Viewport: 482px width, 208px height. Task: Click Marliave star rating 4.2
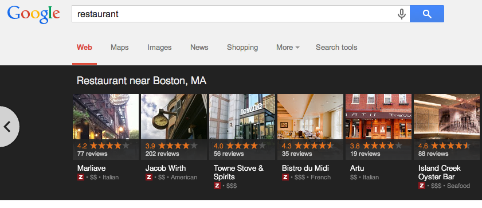click(103, 146)
